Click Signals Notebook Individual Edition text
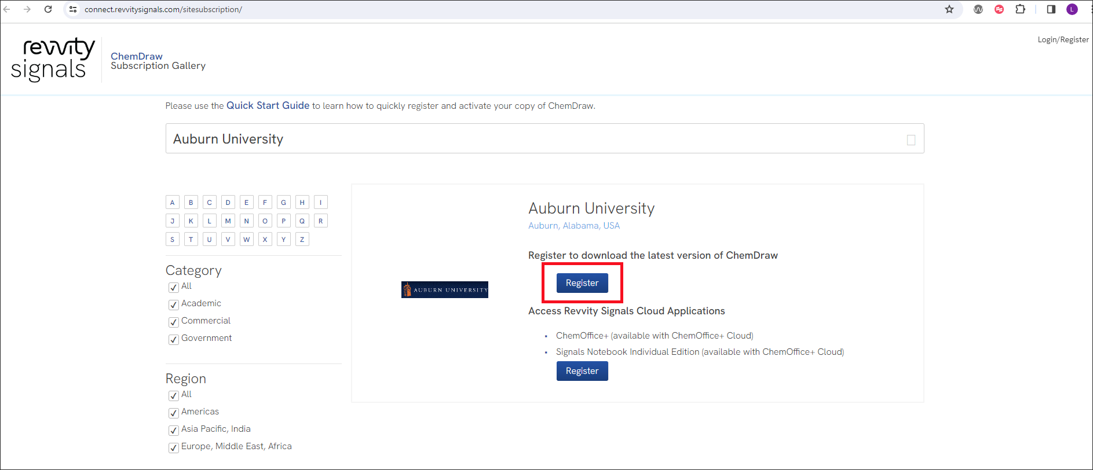Screen dimensions: 1093x470 700,352
